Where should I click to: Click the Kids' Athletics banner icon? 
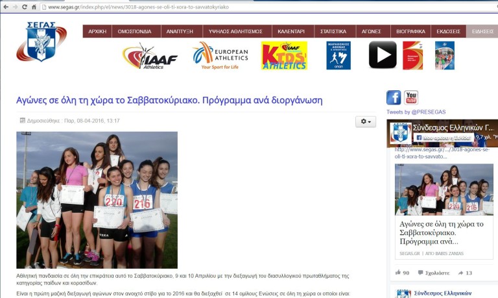point(284,56)
